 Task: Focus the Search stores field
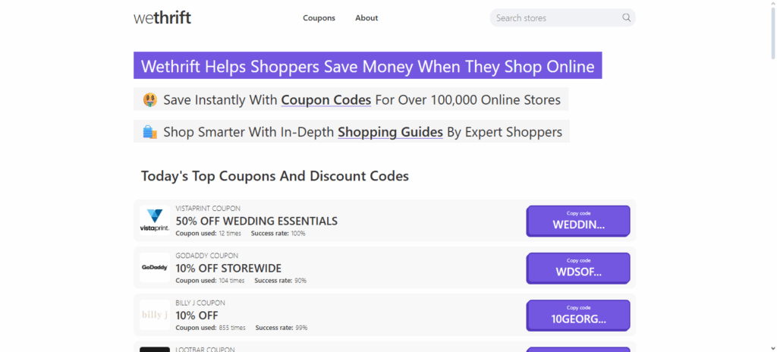pos(555,17)
